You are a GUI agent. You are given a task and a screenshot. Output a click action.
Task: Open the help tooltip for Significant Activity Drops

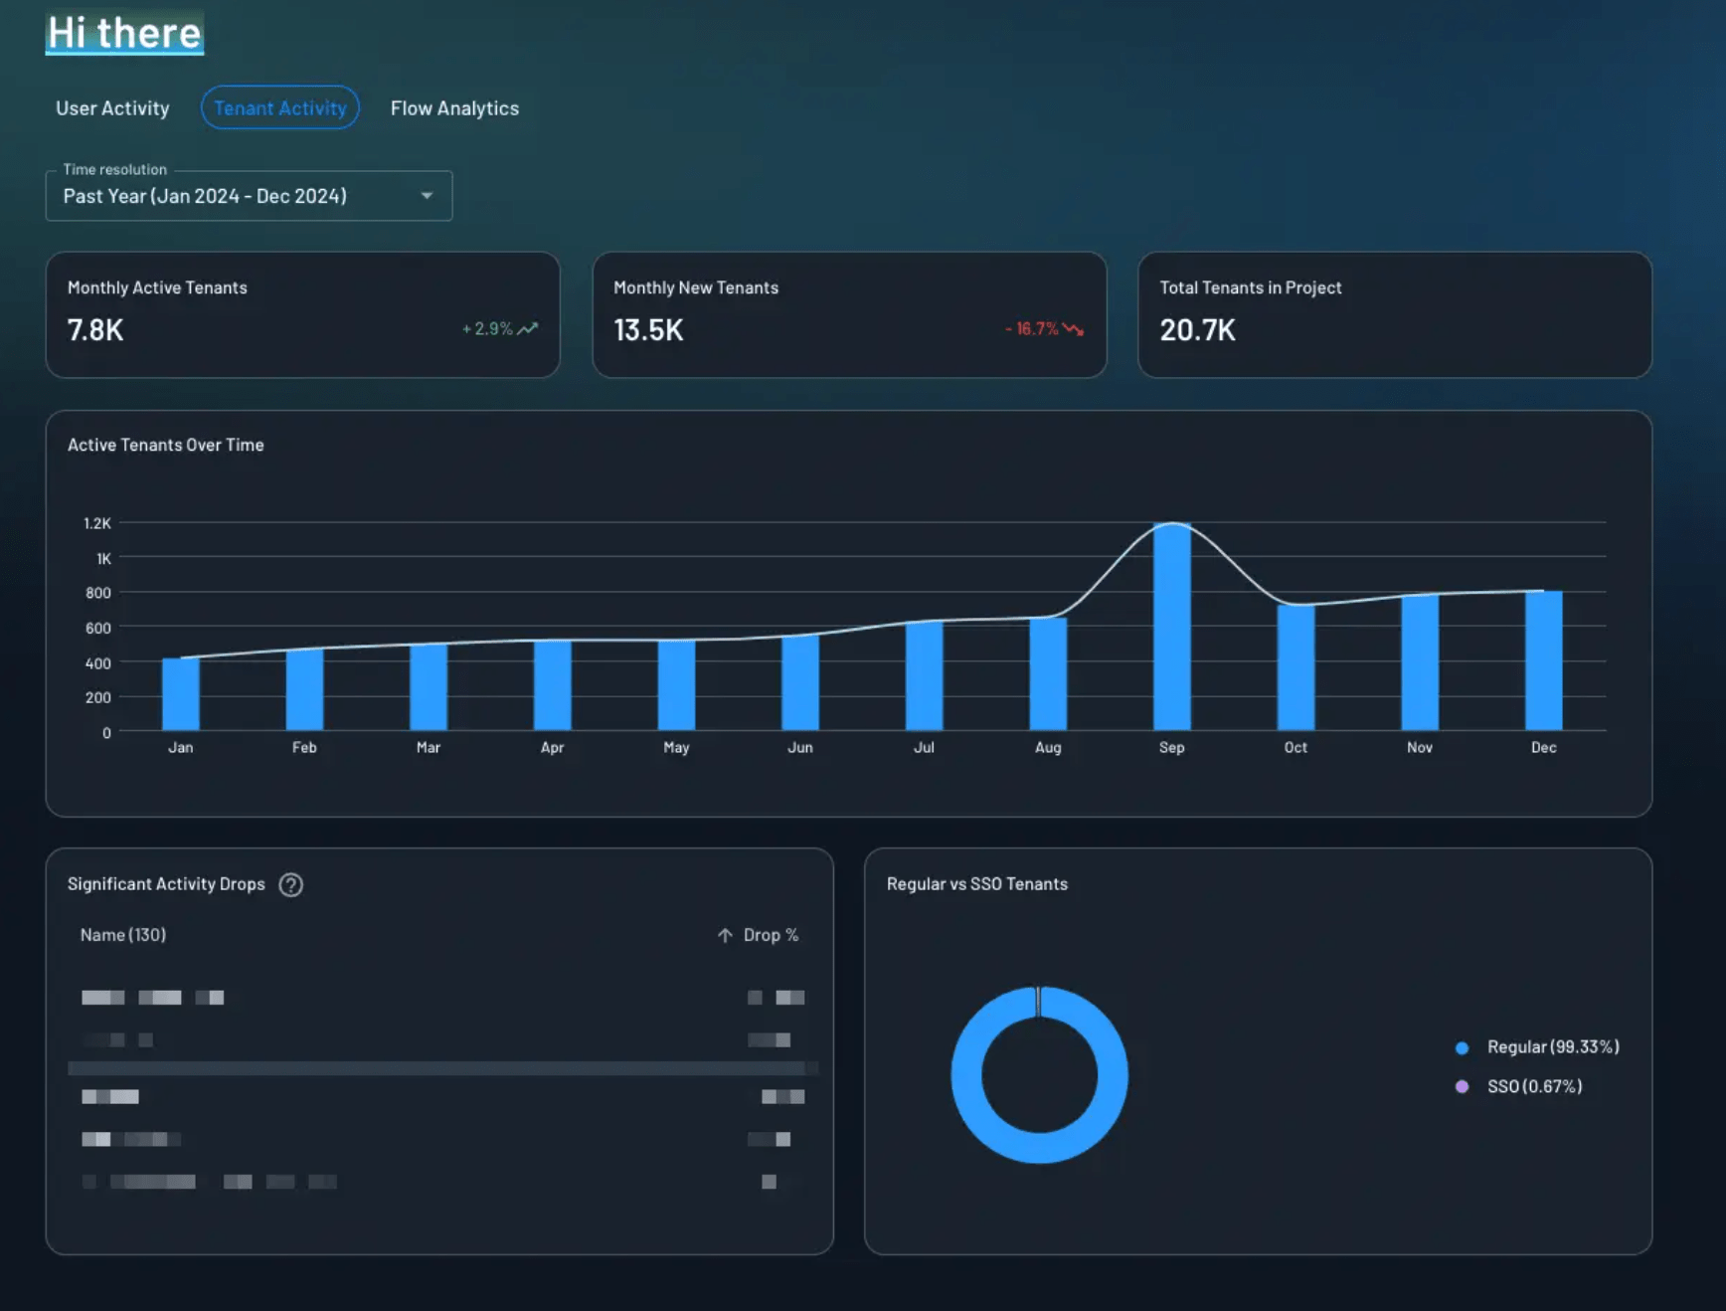click(290, 884)
